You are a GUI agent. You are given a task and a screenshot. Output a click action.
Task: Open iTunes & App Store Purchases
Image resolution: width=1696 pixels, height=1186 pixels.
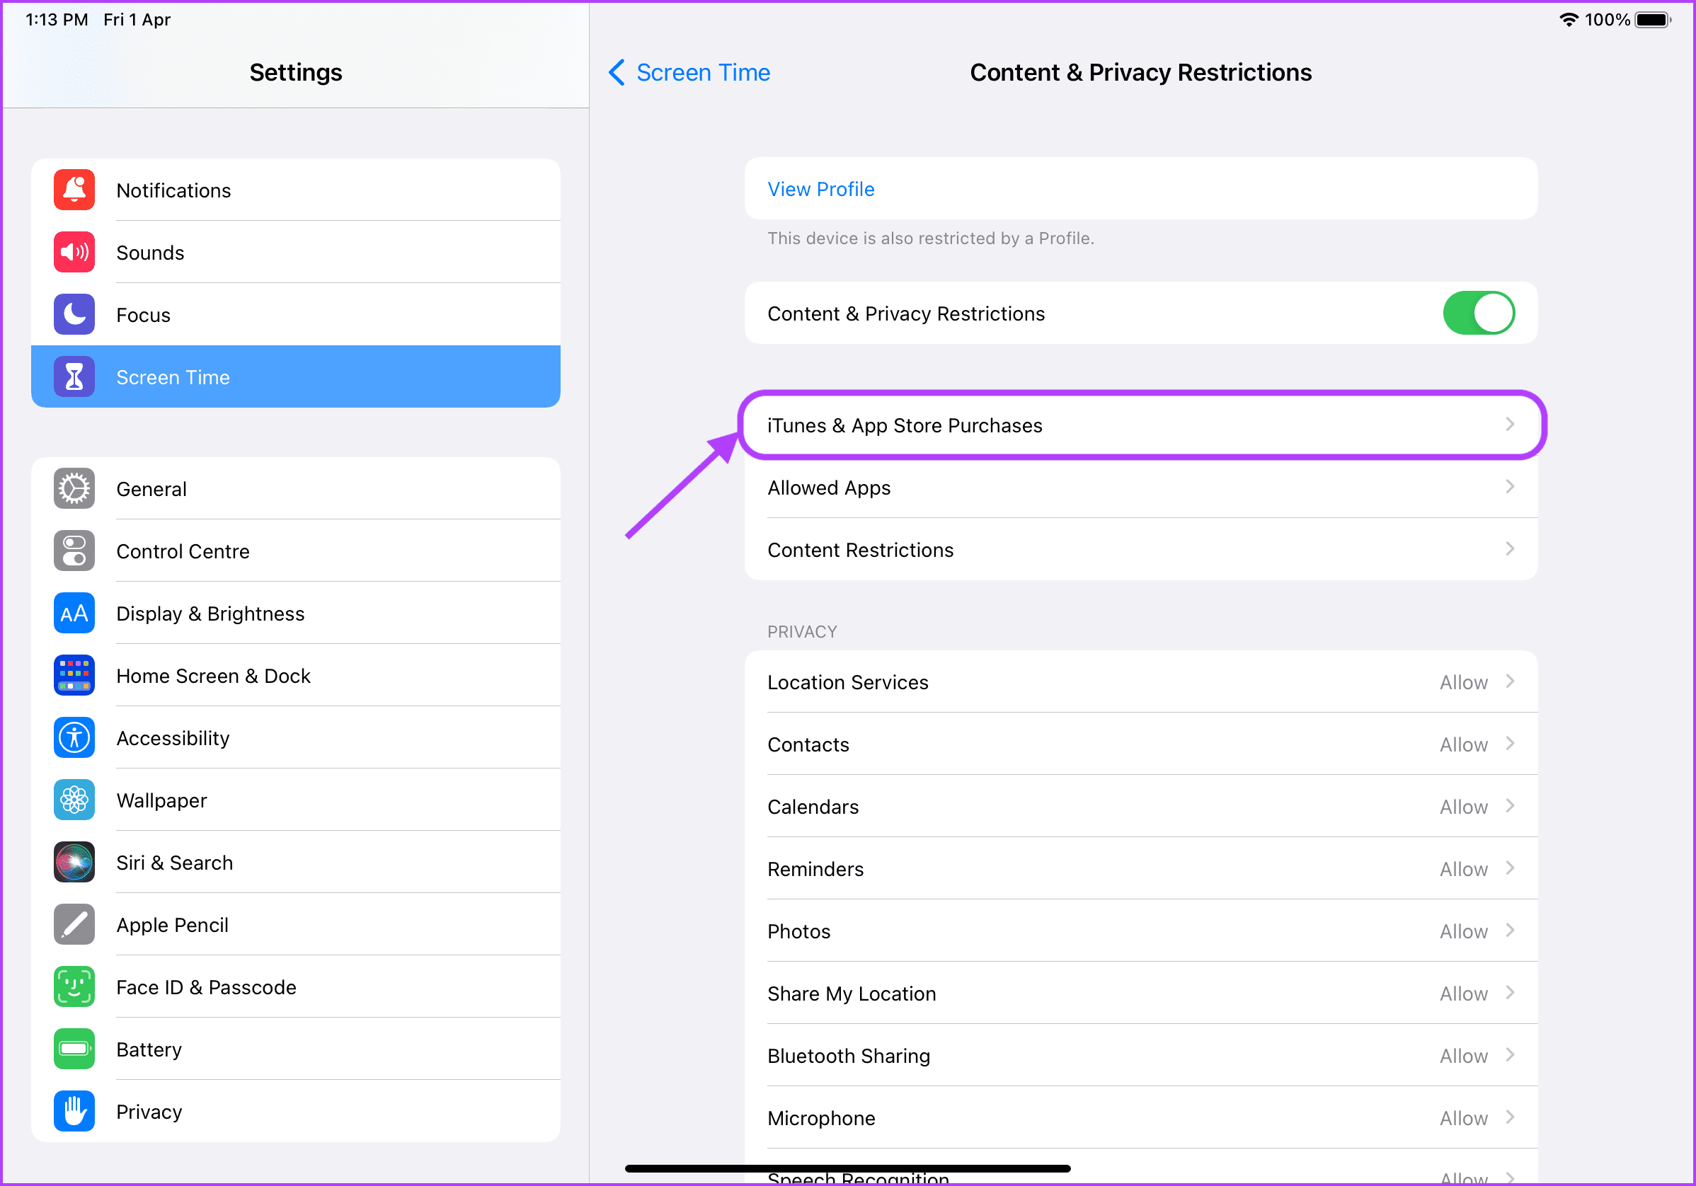(x=1140, y=425)
